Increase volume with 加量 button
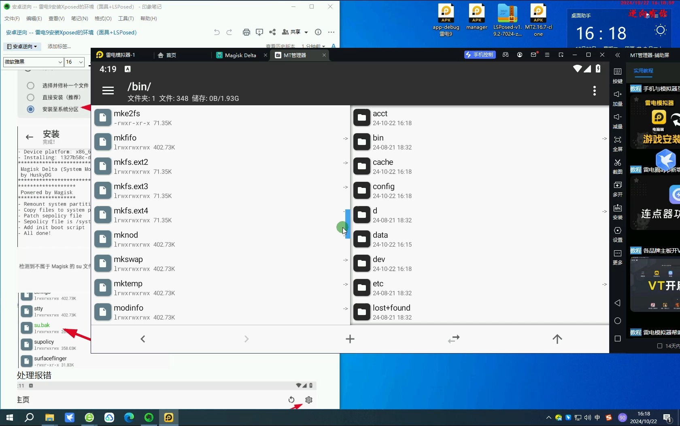The width and height of the screenshot is (680, 426). point(618,98)
